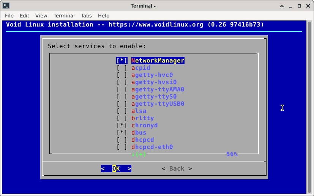
Task: Maximize the Terminal window
Action: tap(299, 6)
